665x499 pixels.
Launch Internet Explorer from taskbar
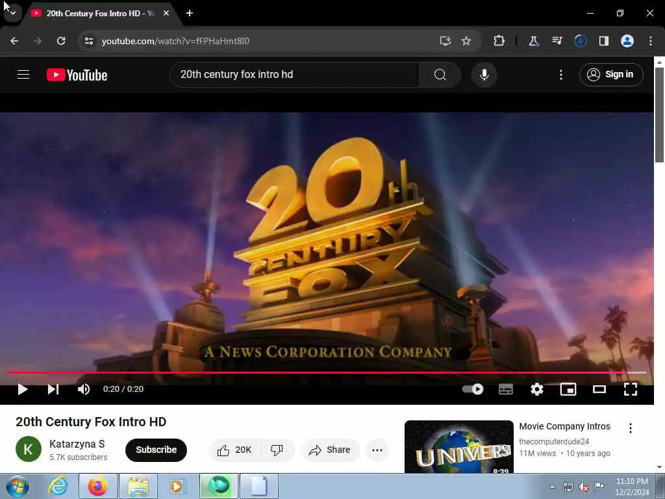click(58, 486)
